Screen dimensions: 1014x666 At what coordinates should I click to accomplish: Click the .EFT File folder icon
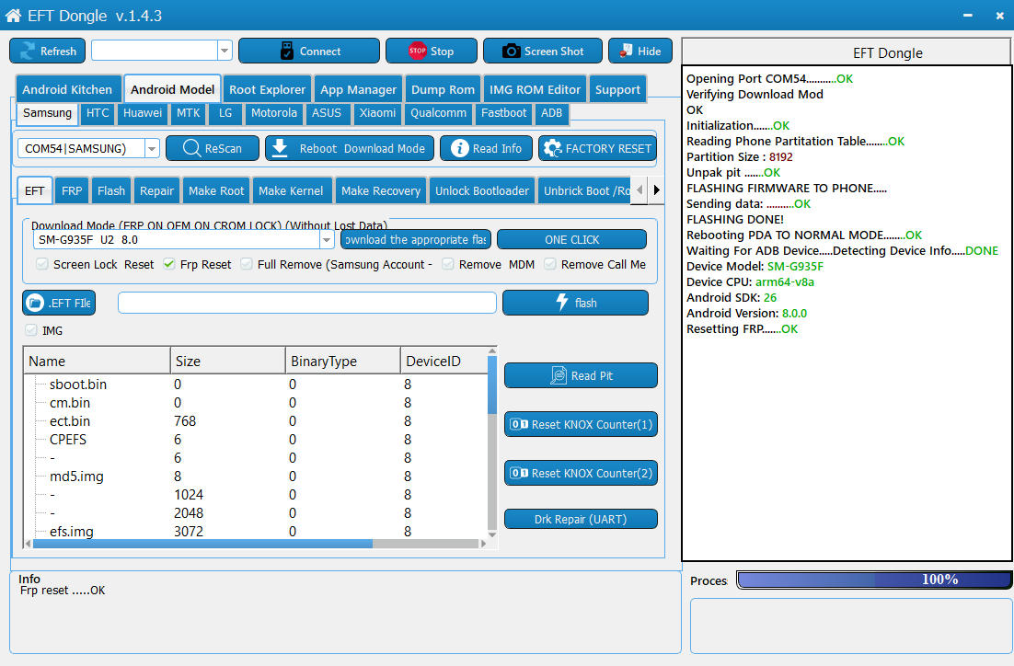point(36,303)
